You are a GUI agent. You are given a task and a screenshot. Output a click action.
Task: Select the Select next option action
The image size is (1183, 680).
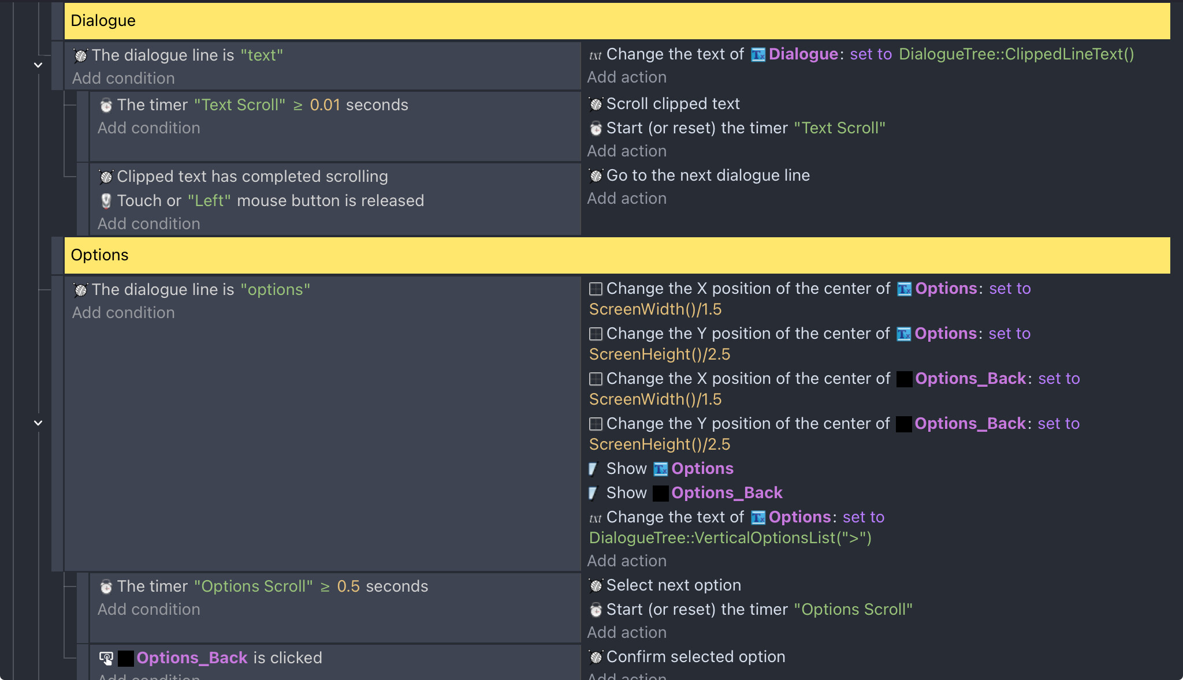pyautogui.click(x=674, y=585)
